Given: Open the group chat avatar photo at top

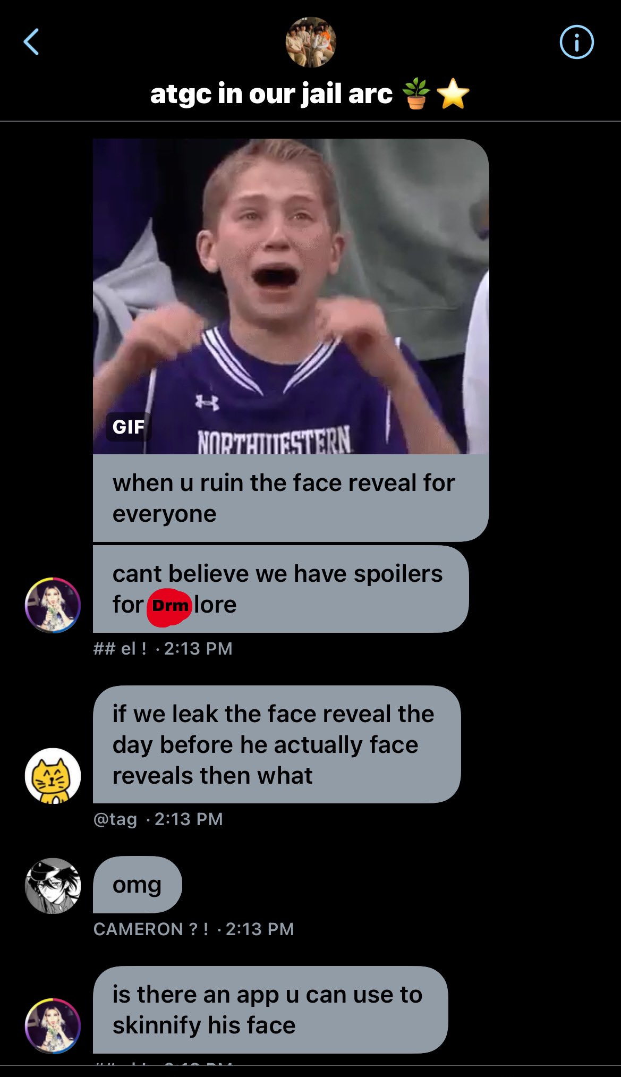Looking at the screenshot, I should pyautogui.click(x=311, y=42).
